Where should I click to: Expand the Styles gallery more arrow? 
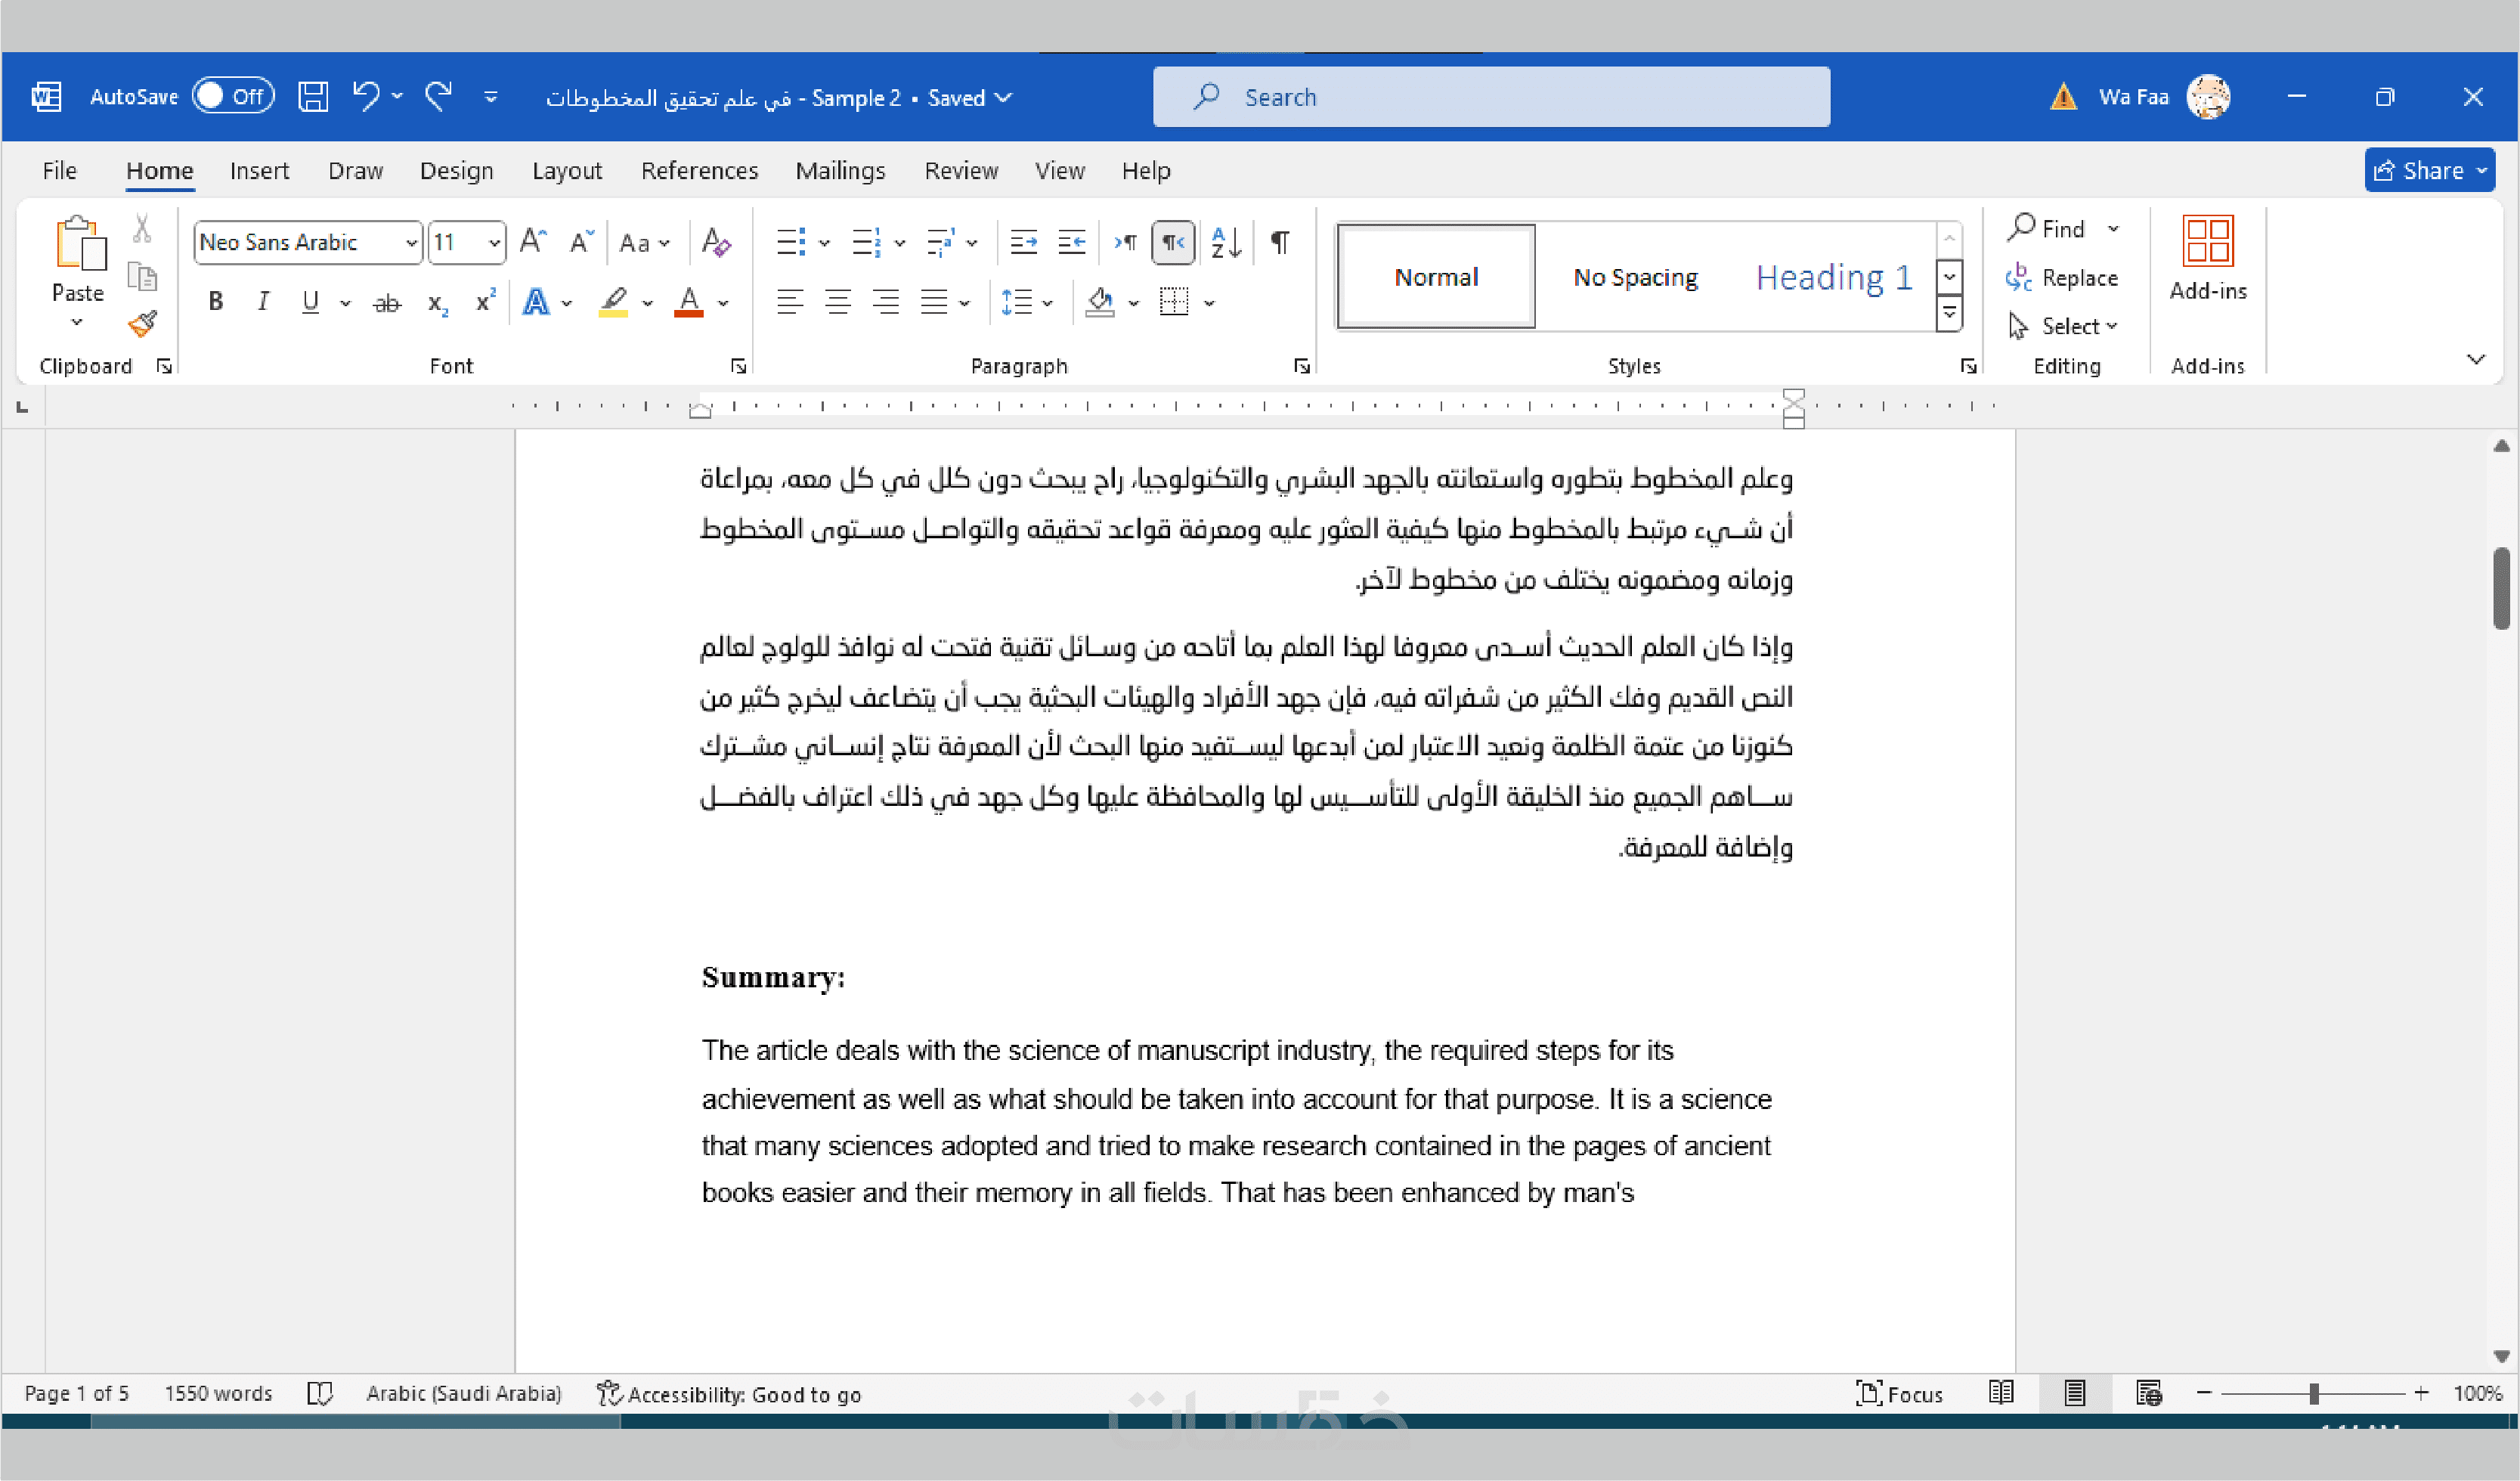click(1949, 314)
